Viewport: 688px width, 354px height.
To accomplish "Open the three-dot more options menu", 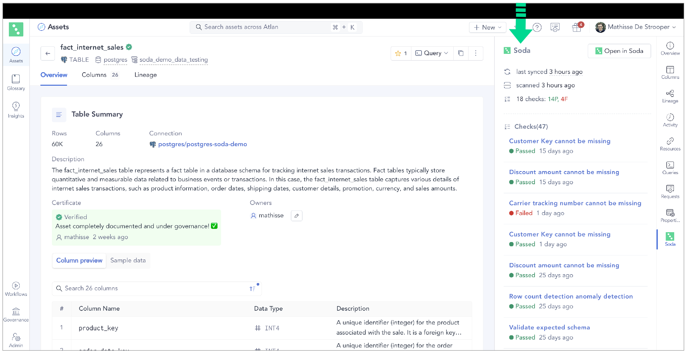I will click(x=475, y=53).
